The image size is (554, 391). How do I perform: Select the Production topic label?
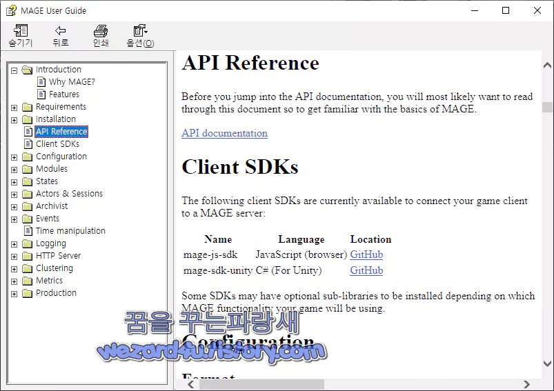56,293
